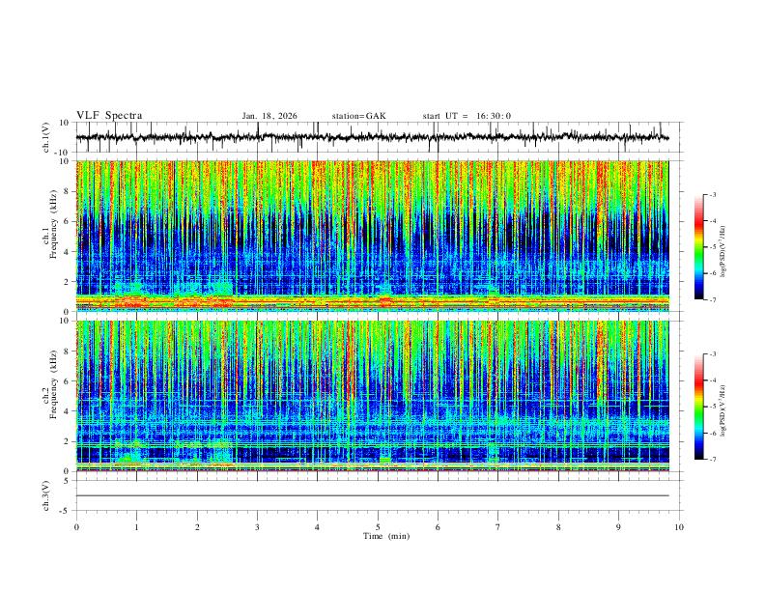Click the time axis tick label "1"
Image resolution: width=765 pixels, height=591 pixels.
click(136, 527)
